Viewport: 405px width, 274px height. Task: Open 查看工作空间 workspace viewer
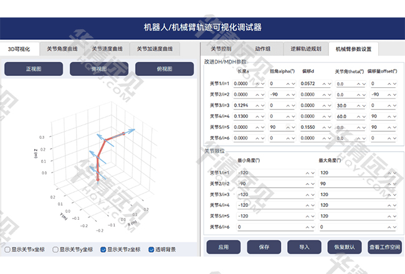coord(384,247)
